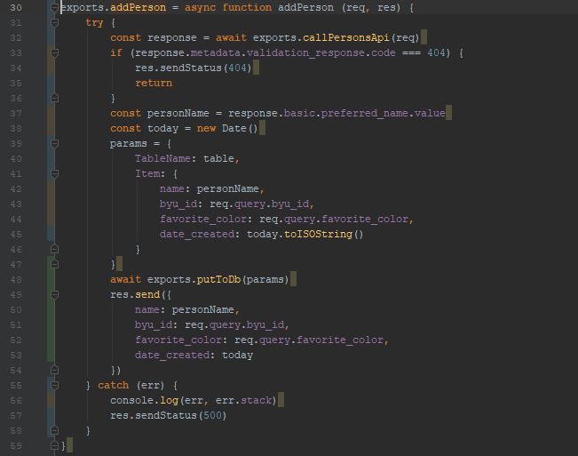Screen dimensions: 578x456
Task: Click 'res.sendStatus(500)' statement
Action: click(x=168, y=415)
